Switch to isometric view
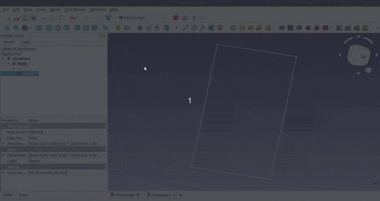Screen dimensions: 380x201 (x=39, y=28)
